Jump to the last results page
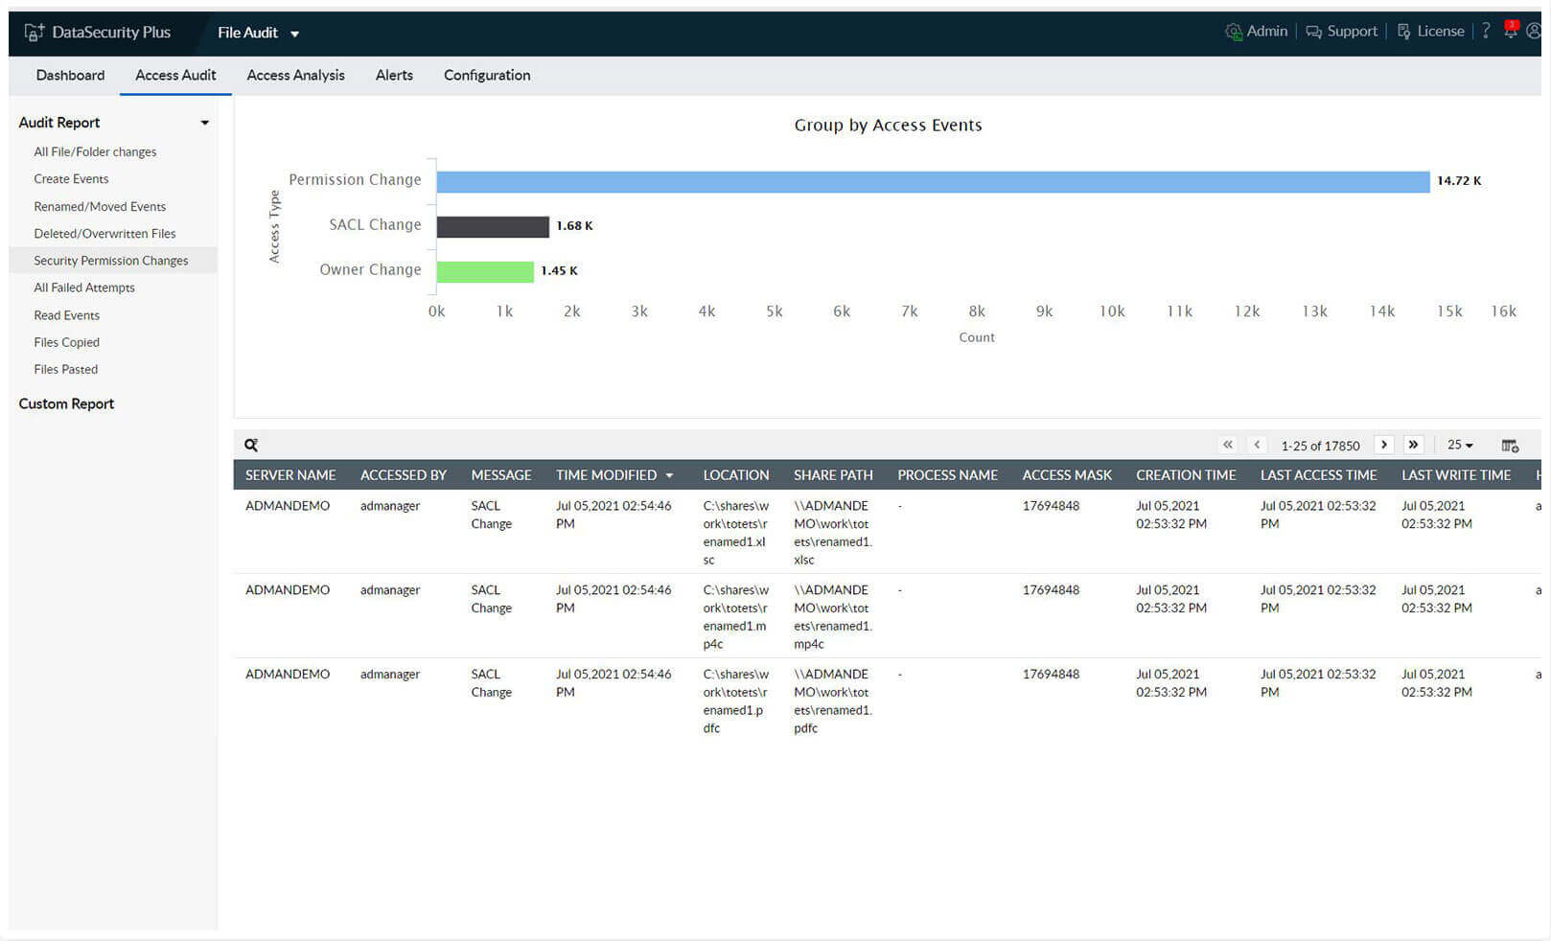Screen dimensions: 1551x941 pos(1414,445)
